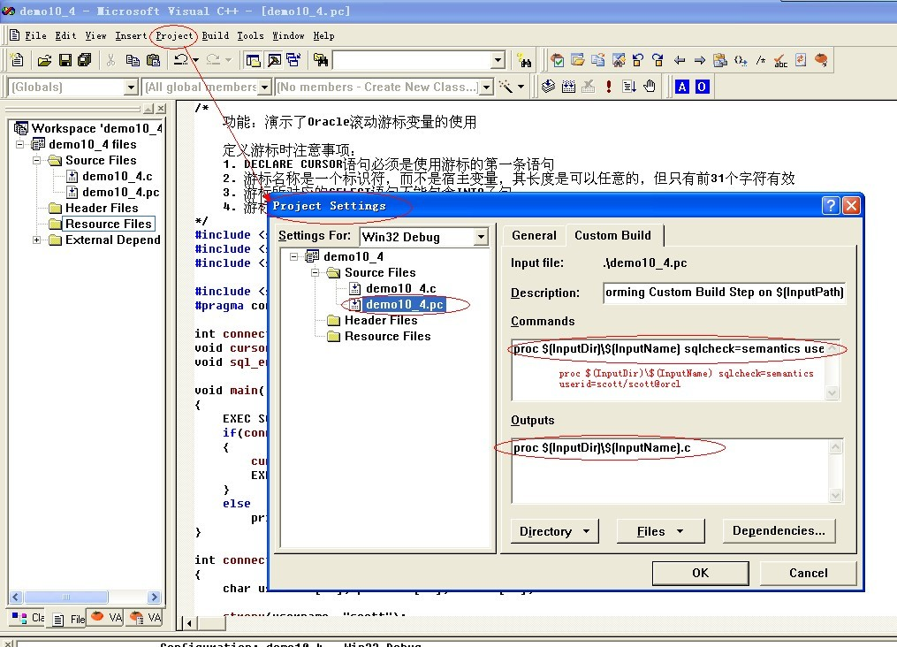Image resolution: width=897 pixels, height=647 pixels.
Task: Click the Commands box scroll down arrow
Action: pos(832,393)
